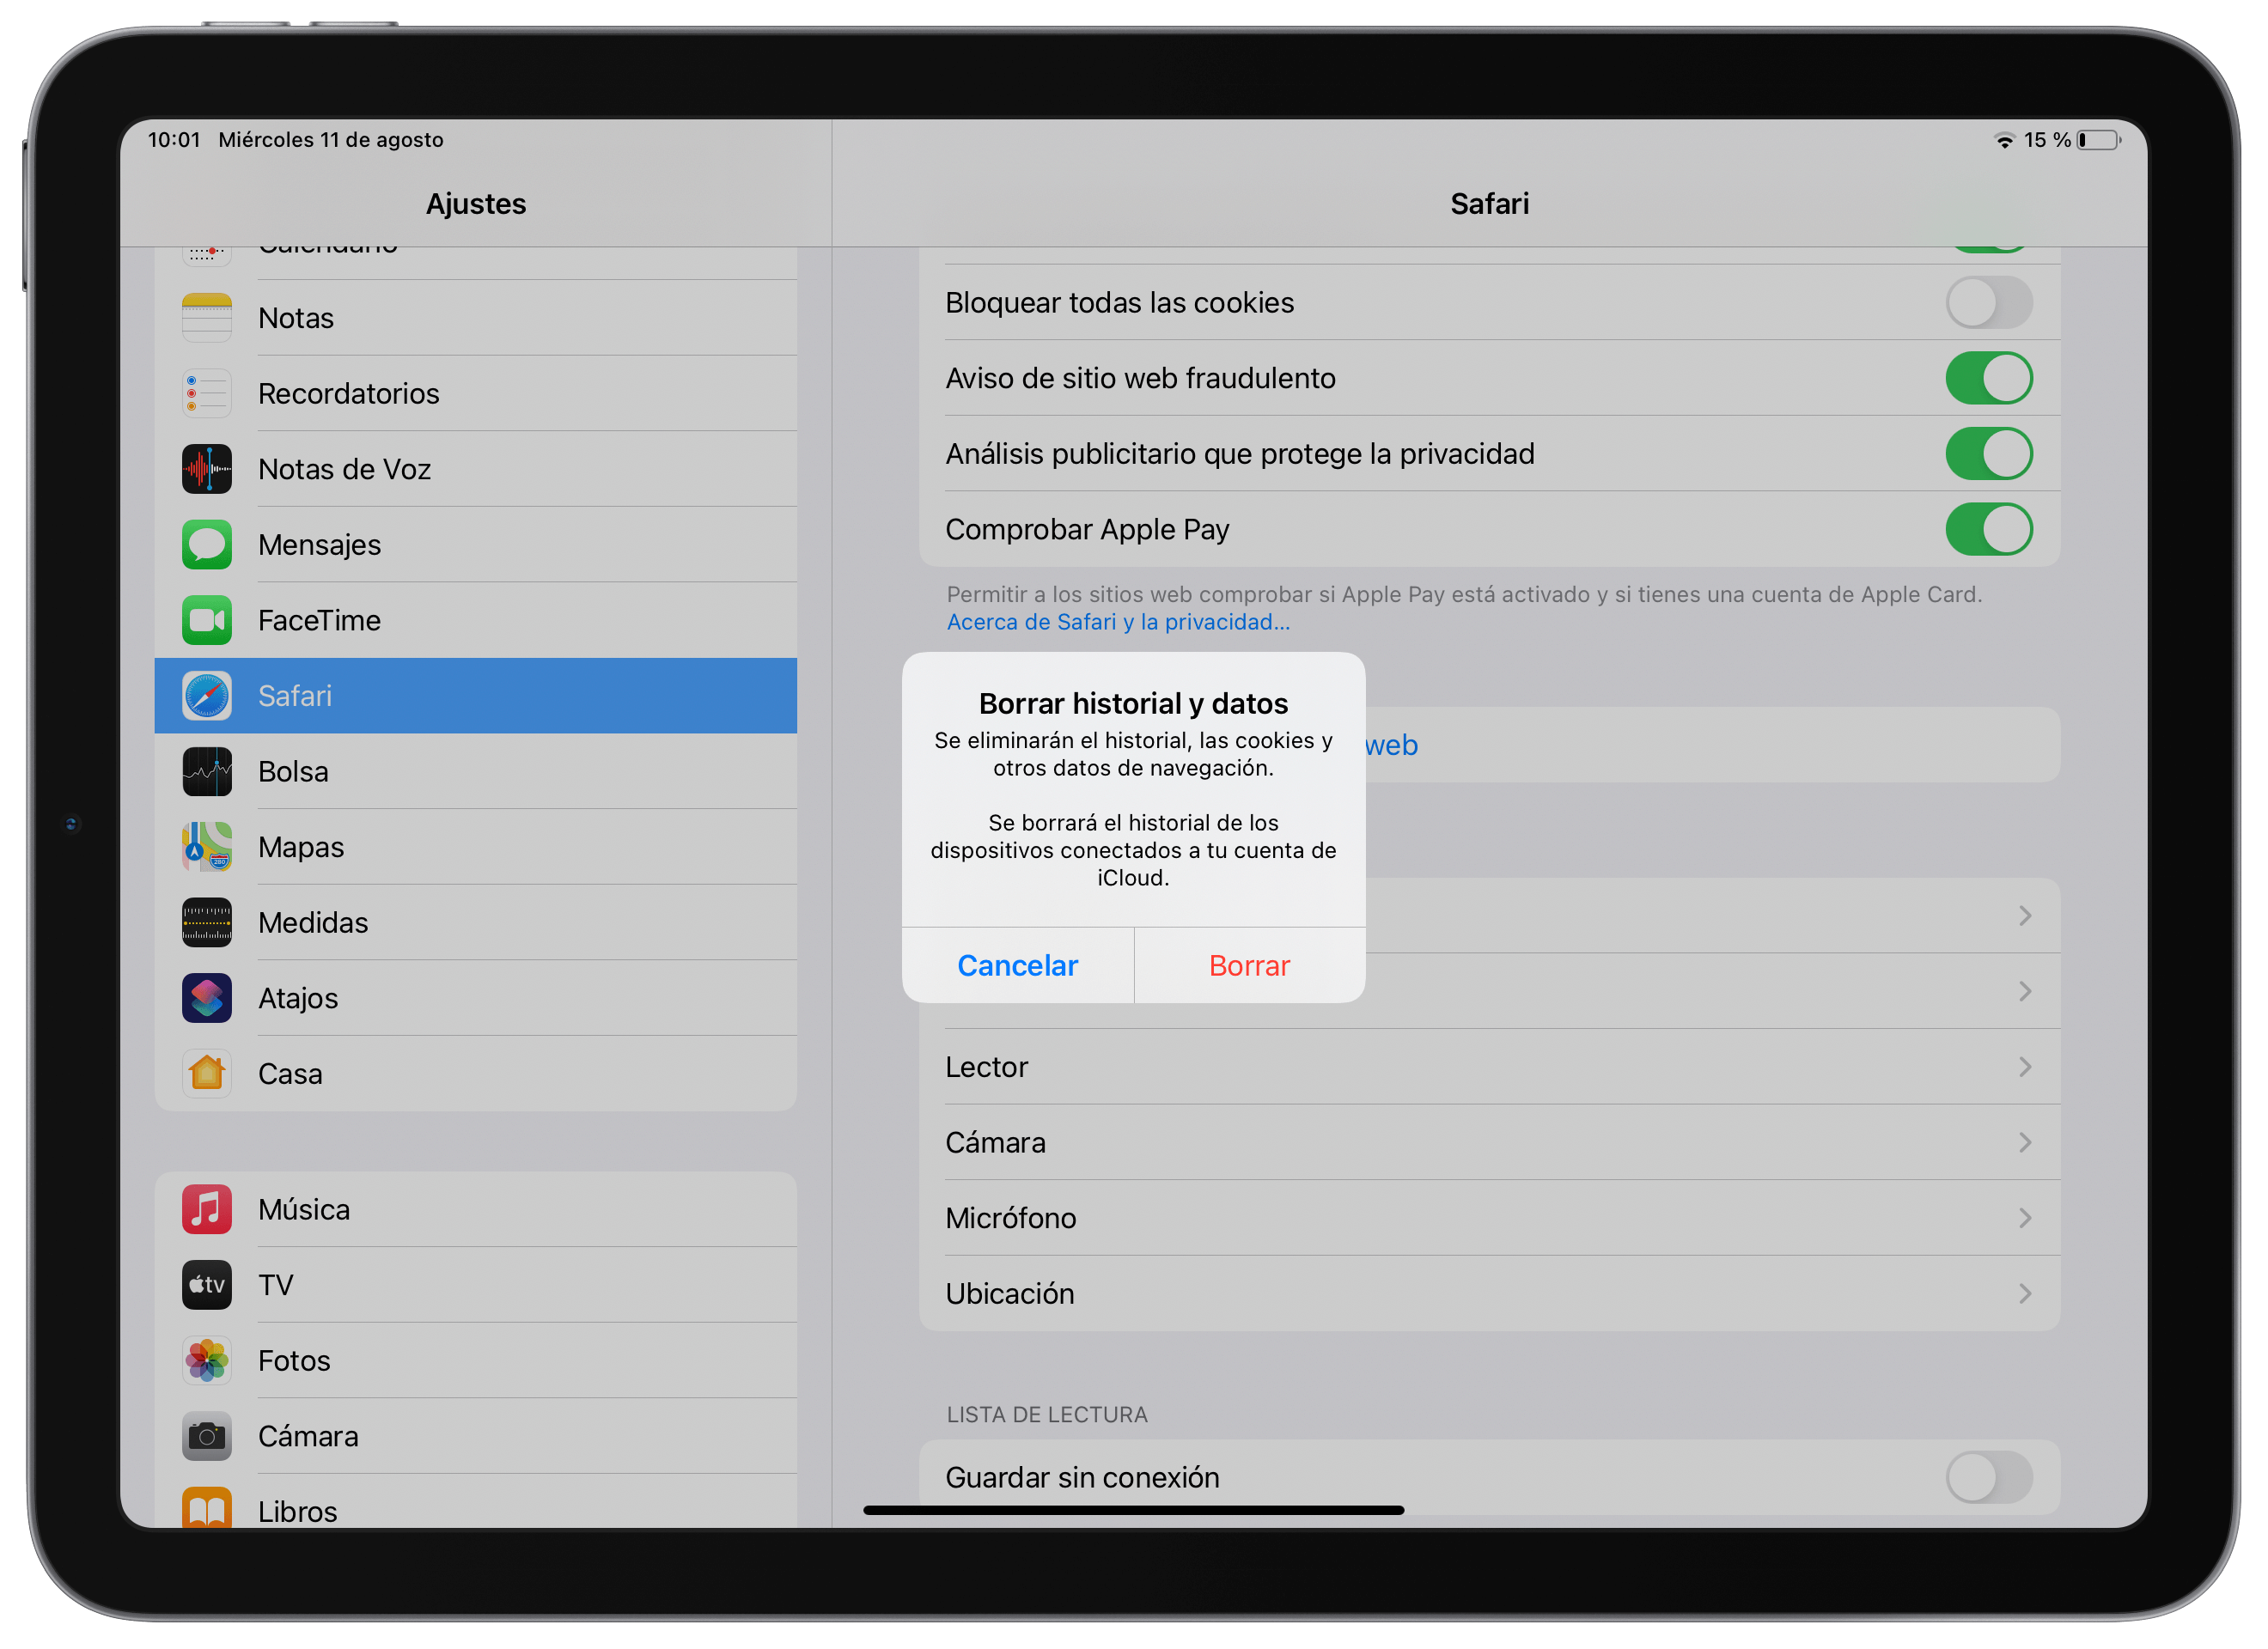Tap the Cancelar button in dialog
This screenshot has width=2268, height=1649.
[x=1017, y=965]
